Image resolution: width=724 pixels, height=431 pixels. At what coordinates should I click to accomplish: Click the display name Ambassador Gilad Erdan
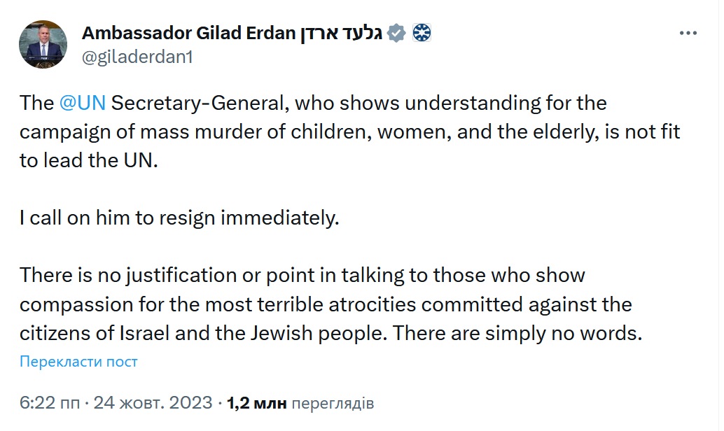tap(188, 34)
